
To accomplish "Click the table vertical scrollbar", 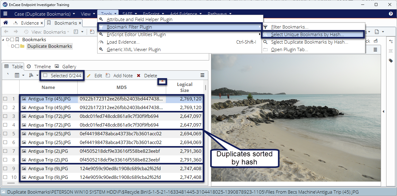I will (206, 87).
